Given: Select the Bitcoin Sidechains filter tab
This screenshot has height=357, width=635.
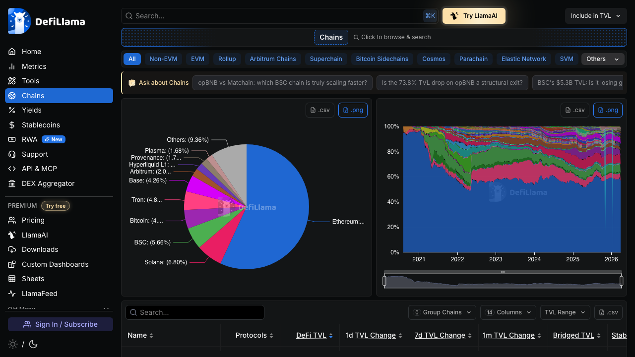Looking at the screenshot, I should 382,59.
